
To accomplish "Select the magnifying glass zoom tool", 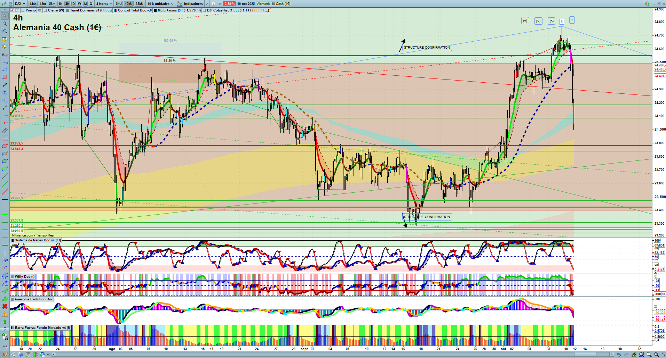I will coord(5,24).
